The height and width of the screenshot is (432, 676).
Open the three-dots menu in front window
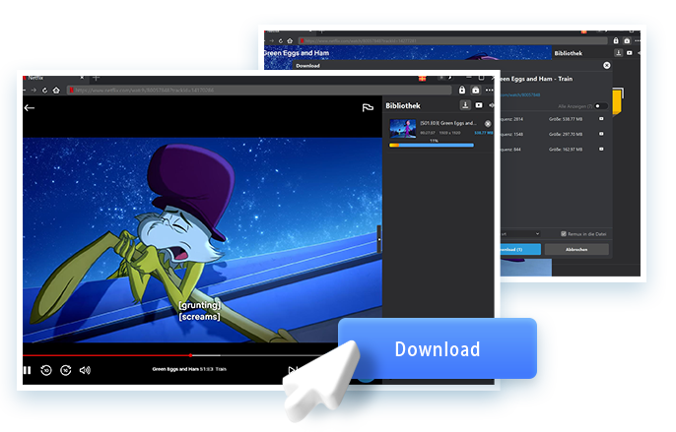pos(490,90)
